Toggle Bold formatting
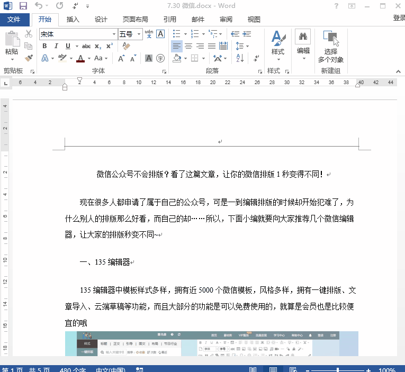Screen dimensions: 405x372 pyautogui.click(x=44, y=46)
